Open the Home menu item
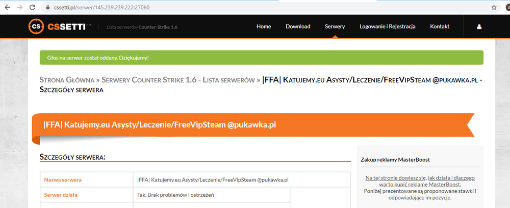Viewport: 510px width, 208px height. click(x=264, y=26)
